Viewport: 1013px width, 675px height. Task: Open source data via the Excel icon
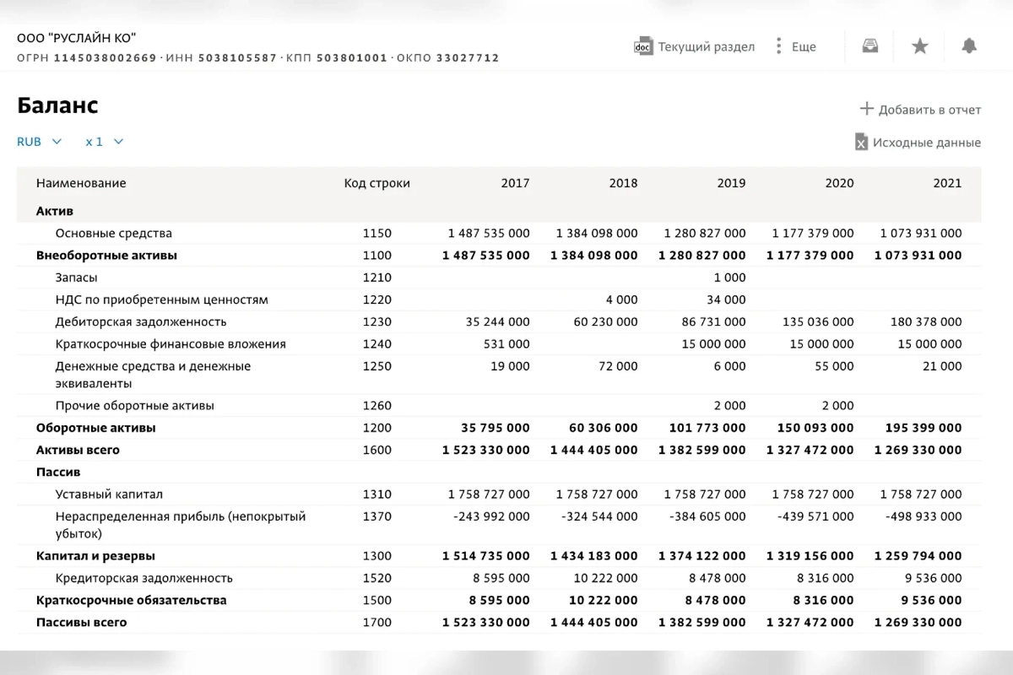point(862,142)
